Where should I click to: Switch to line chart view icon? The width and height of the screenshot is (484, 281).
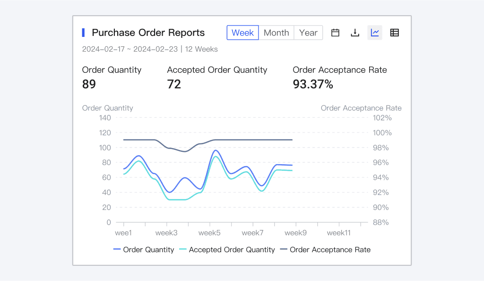pyautogui.click(x=375, y=33)
